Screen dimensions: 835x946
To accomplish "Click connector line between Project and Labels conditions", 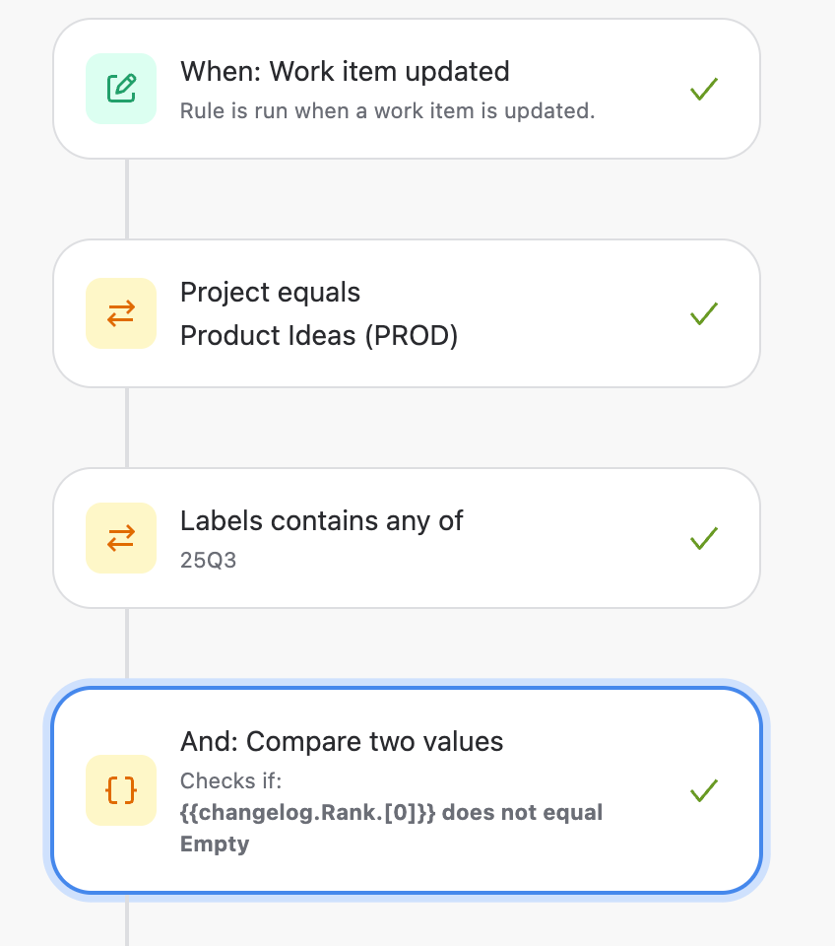I will pyautogui.click(x=127, y=428).
